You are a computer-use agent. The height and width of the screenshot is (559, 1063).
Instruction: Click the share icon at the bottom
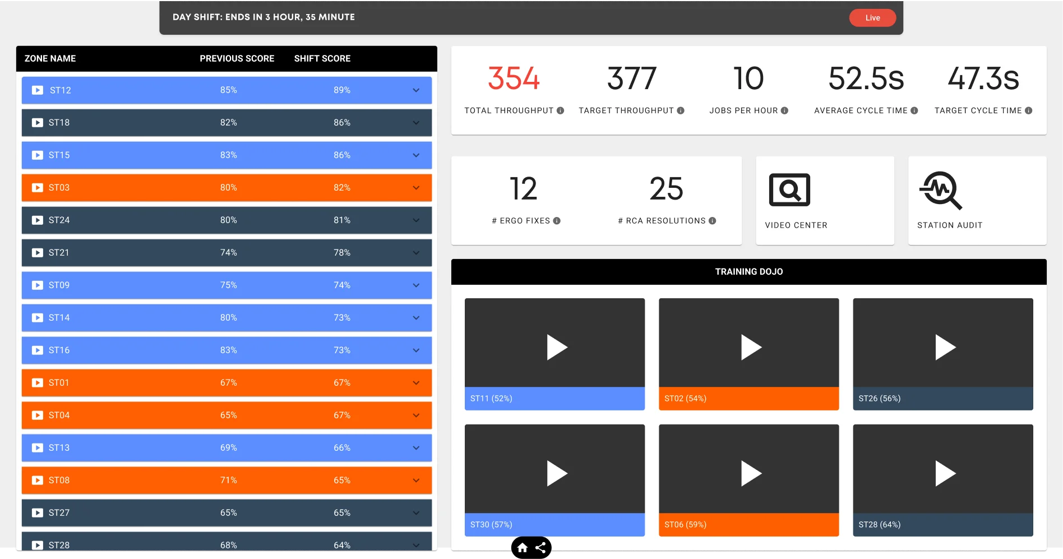coord(540,548)
